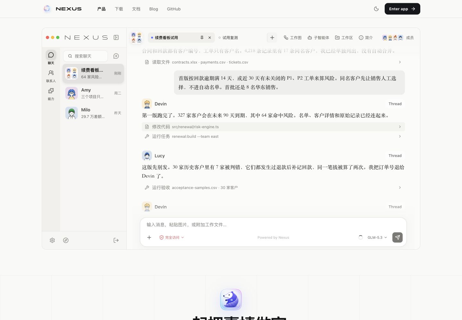This screenshot has height=320, width=462.
Task: Click the loading spinner icon near model
Action: 361,237
